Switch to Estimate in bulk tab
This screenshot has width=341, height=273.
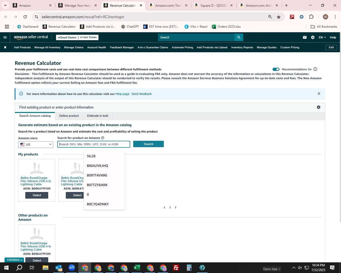(x=98, y=116)
